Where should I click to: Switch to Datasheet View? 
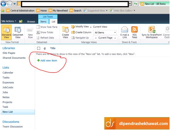tap(18, 32)
